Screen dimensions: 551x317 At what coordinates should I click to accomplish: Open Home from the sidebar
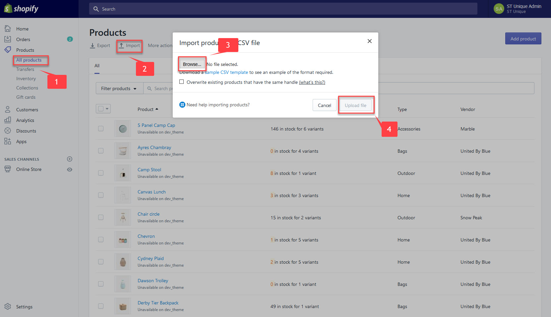click(x=22, y=29)
